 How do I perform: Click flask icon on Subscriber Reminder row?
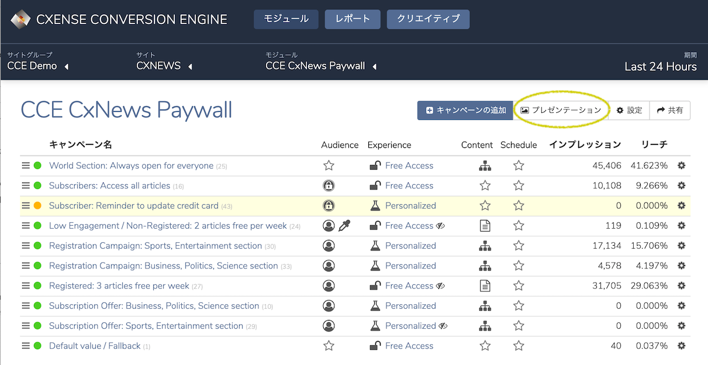375,206
